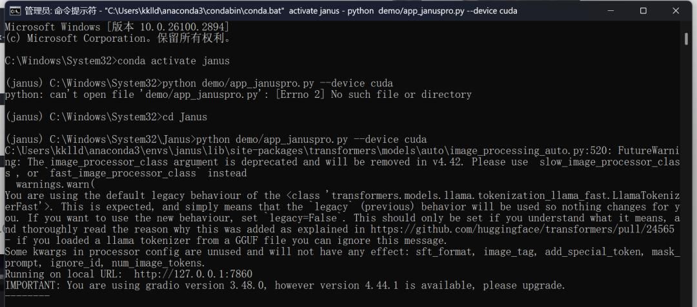Click the 'fast_image_processor_class' instead line
697x307 pixels.
click(x=126, y=173)
